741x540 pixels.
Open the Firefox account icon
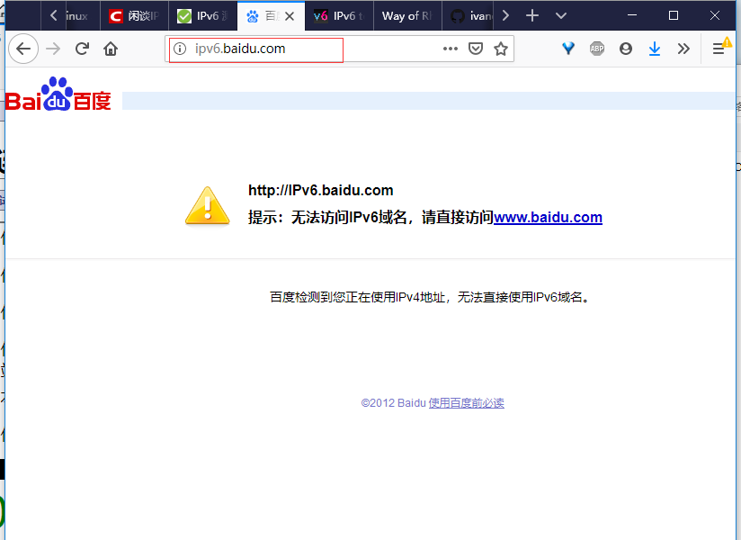[x=626, y=49]
